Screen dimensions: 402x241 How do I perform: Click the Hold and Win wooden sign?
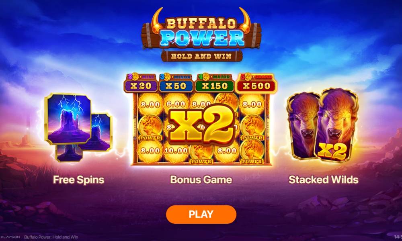pos(201,56)
